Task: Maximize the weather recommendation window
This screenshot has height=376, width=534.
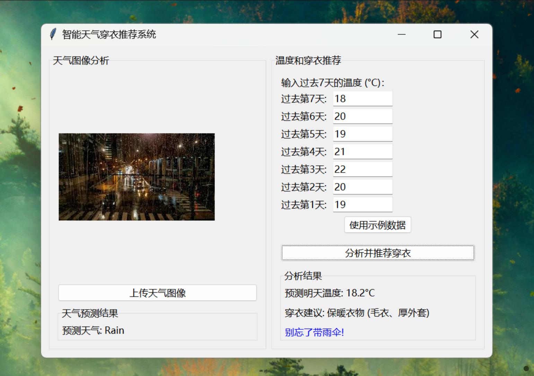Action: pyautogui.click(x=437, y=35)
